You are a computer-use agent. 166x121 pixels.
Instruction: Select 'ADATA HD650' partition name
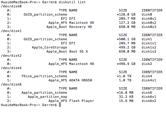click(x=80, y=80)
